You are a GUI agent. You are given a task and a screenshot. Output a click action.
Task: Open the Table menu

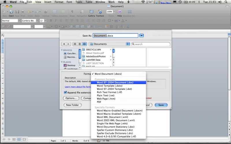(x=89, y=2)
